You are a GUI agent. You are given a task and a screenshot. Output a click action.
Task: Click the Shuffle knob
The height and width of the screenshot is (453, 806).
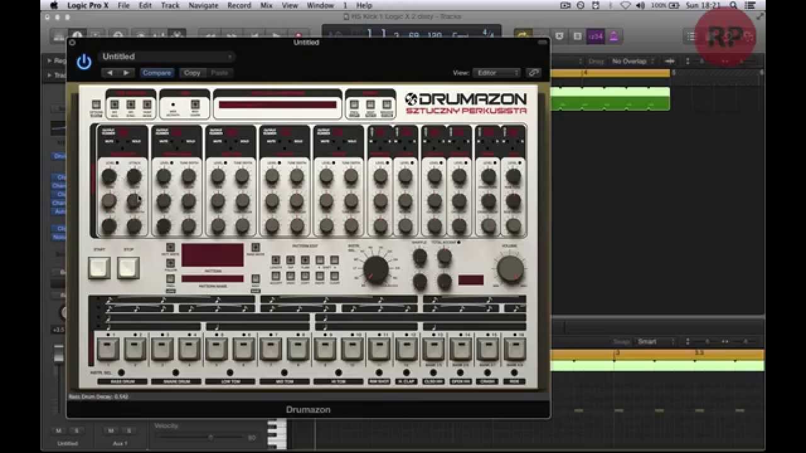[x=420, y=257]
